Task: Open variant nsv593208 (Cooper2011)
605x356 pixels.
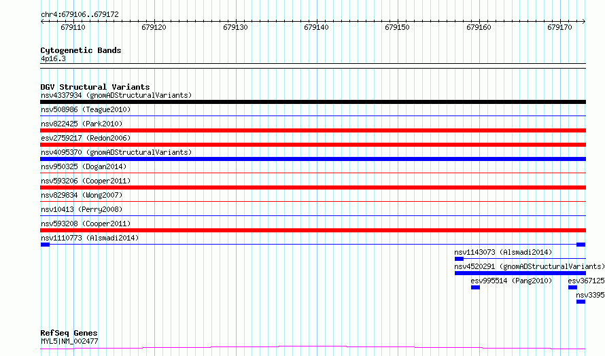Action: tap(86, 224)
